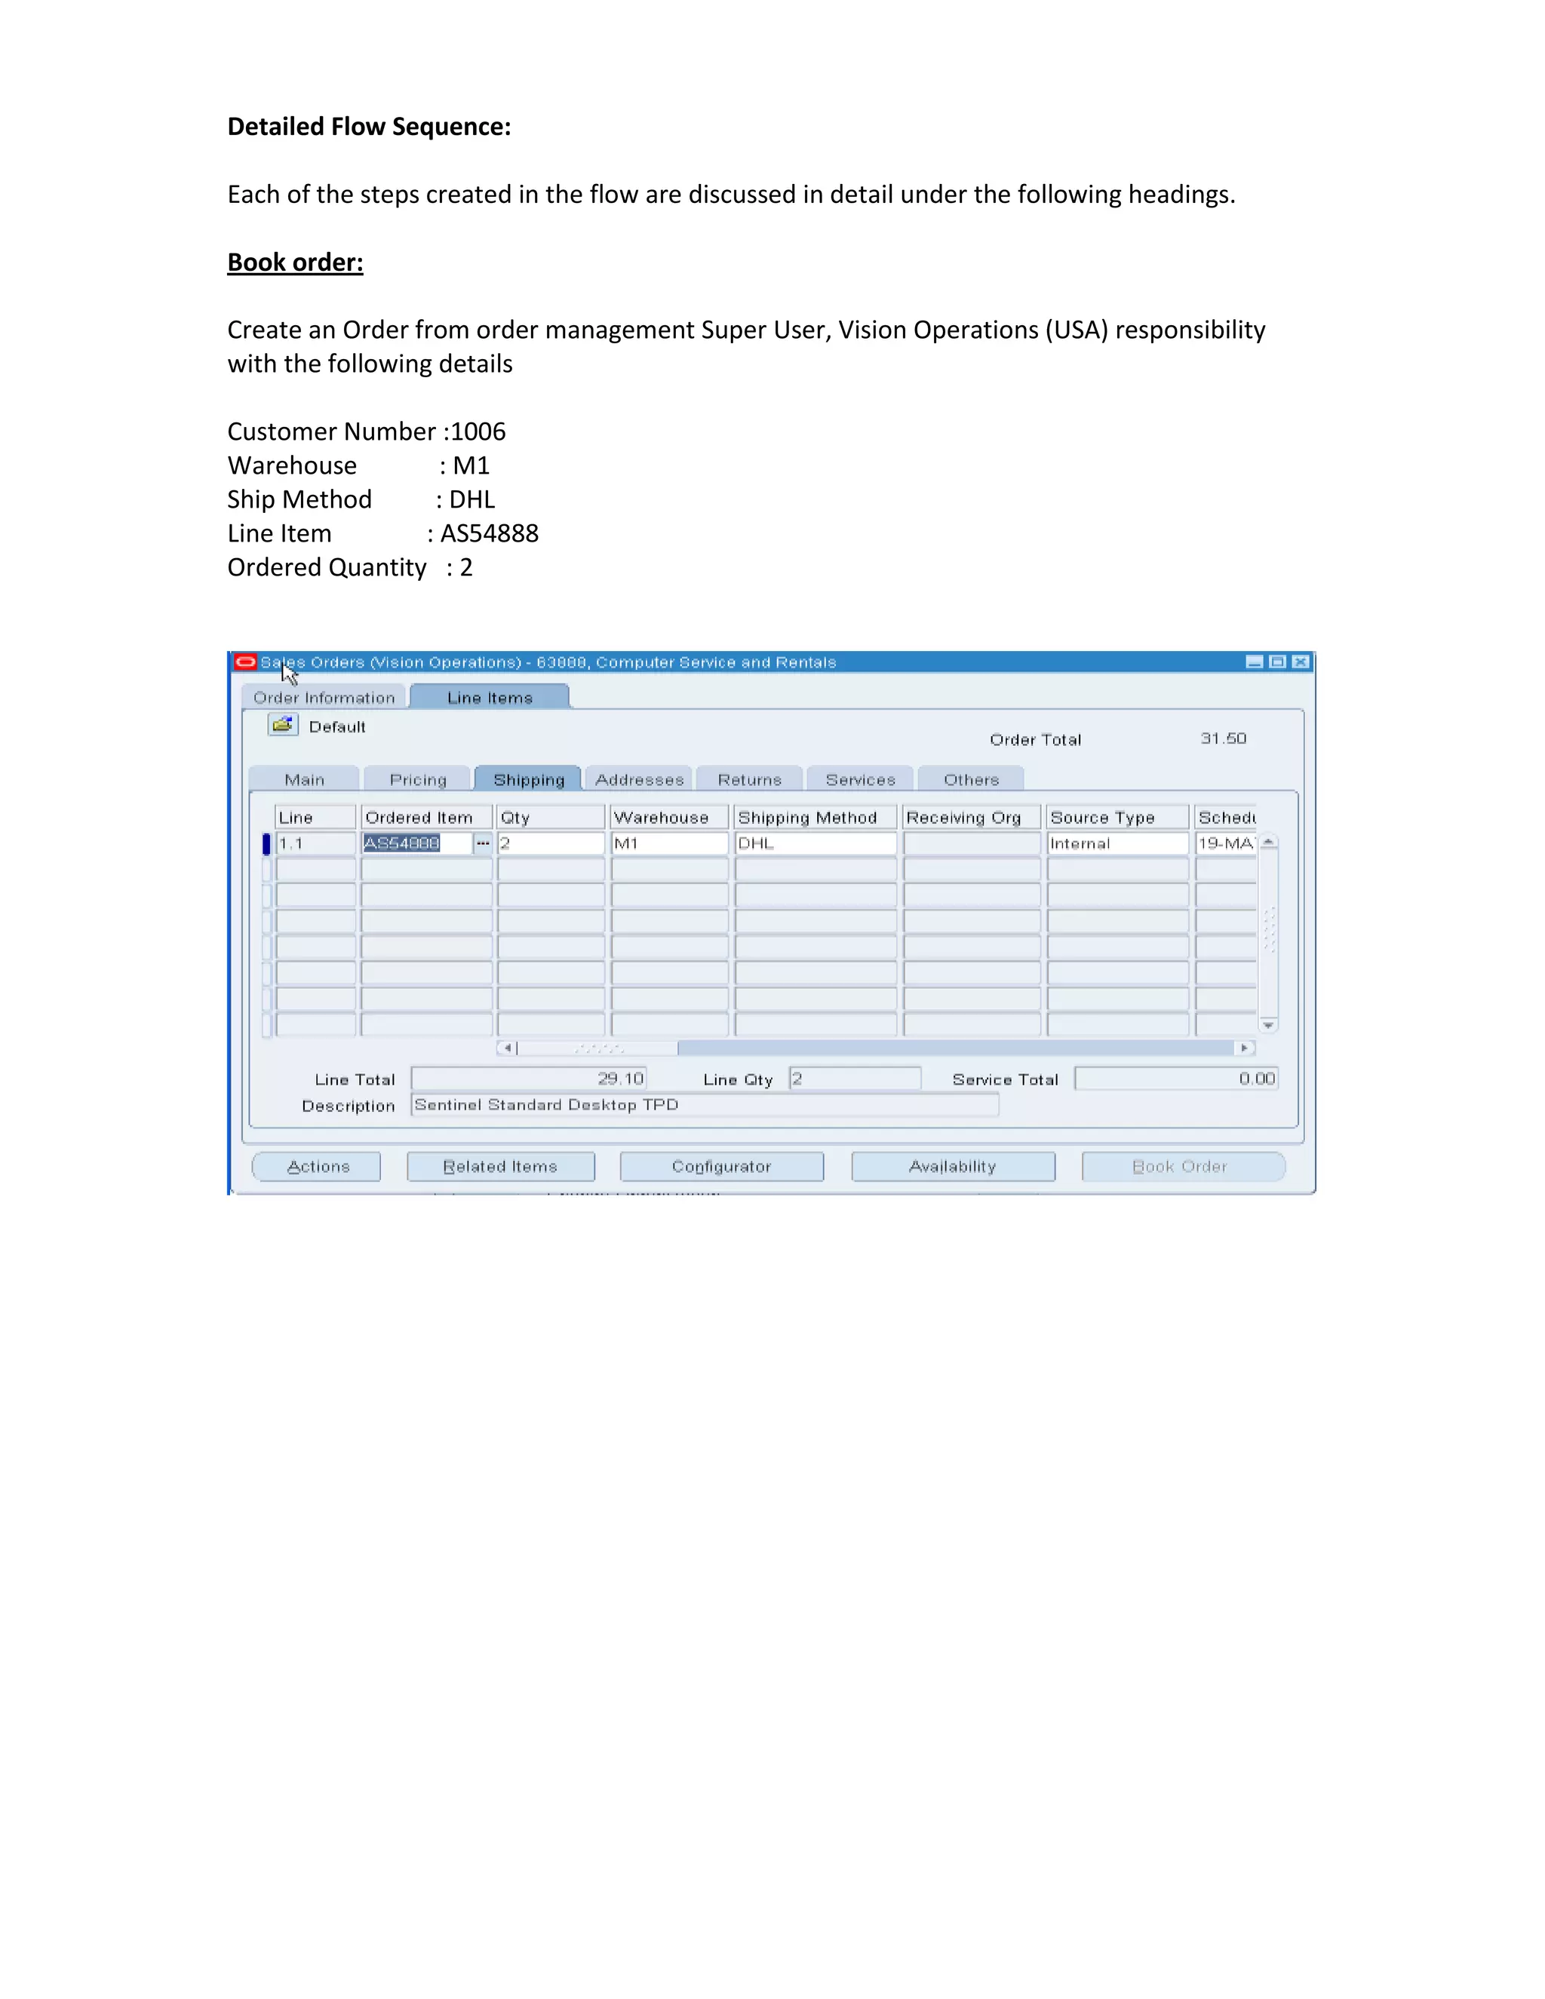Open the Main sub-tab
Screen dimensions: 1545x1999
pyautogui.click(x=304, y=780)
